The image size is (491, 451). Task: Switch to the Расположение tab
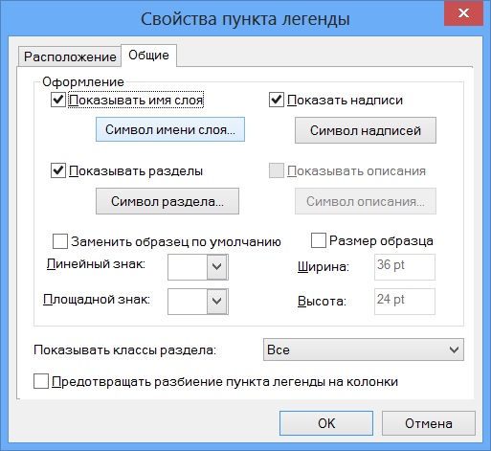click(70, 56)
